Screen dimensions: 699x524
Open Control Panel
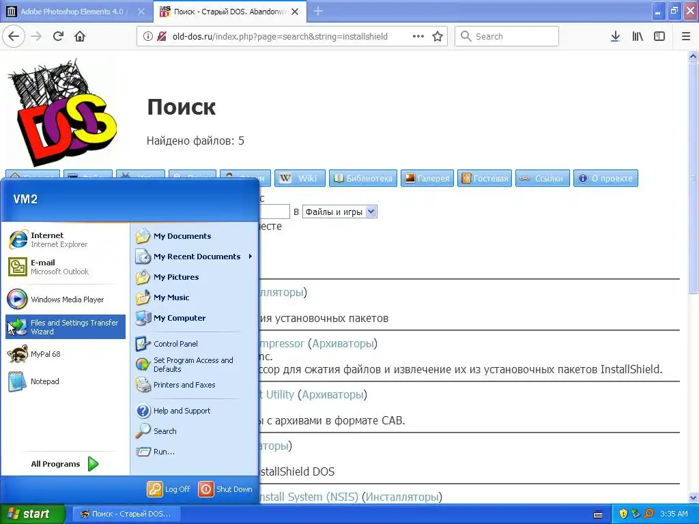[194, 344]
